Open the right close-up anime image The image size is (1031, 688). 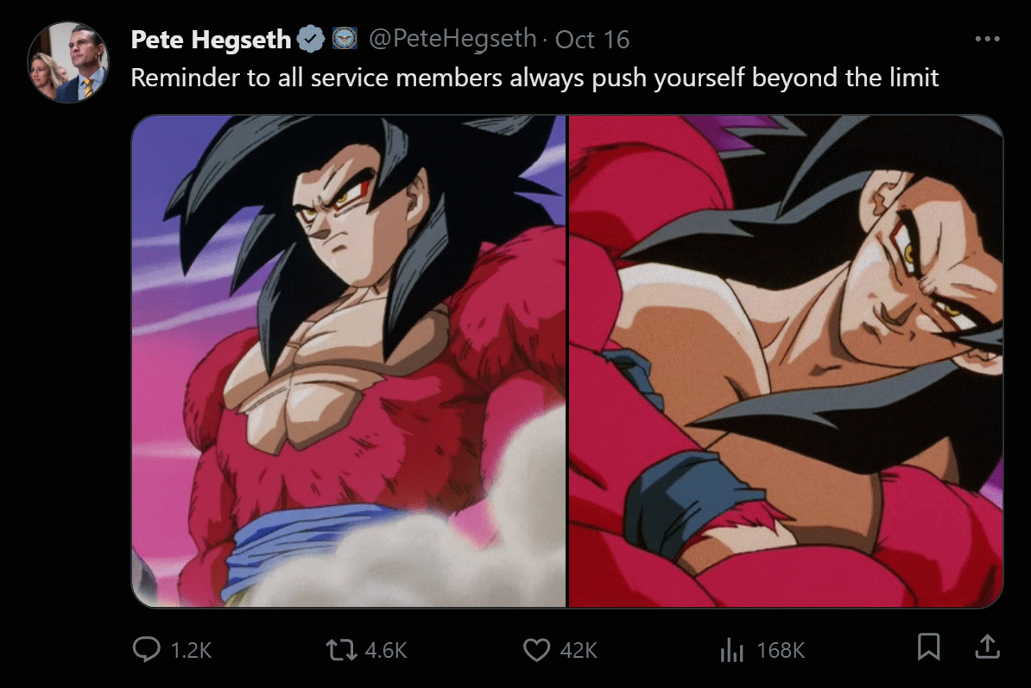click(x=786, y=361)
